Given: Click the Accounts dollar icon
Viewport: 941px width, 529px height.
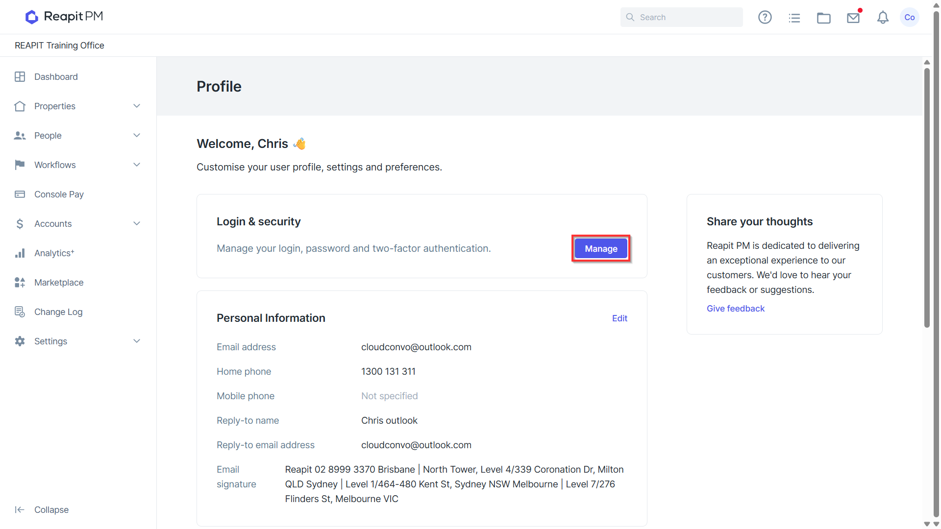Looking at the screenshot, I should [20, 224].
